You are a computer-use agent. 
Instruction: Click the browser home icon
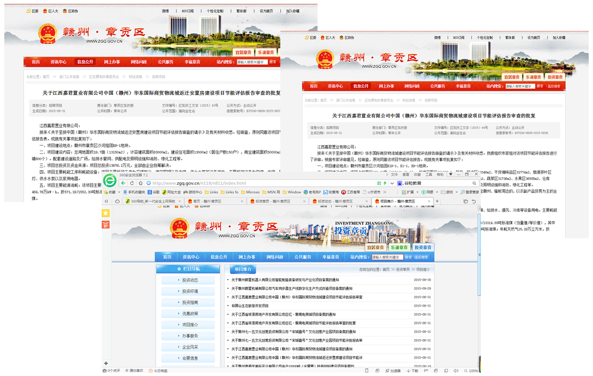140,183
